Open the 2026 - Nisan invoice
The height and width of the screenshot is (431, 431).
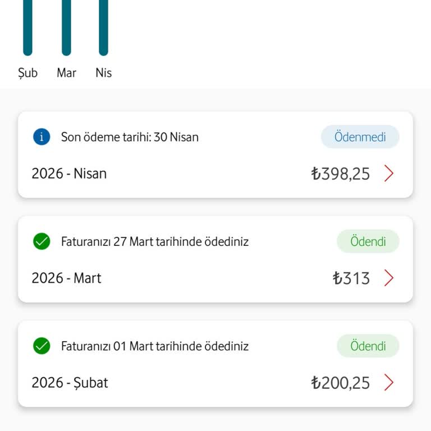pos(69,173)
